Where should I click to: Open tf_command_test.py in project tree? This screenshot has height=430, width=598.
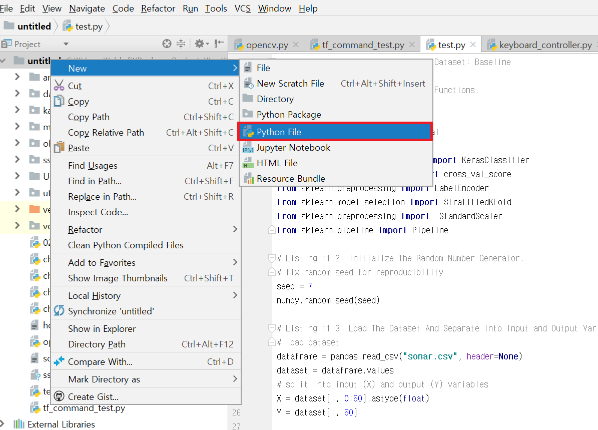(84, 408)
